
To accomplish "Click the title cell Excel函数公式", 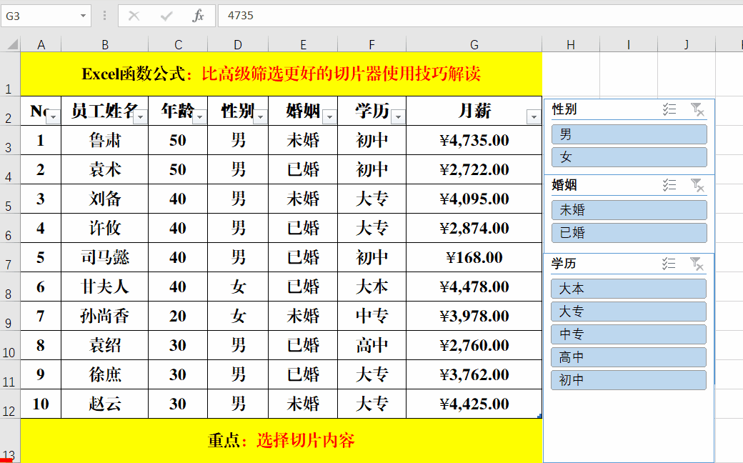I will [281, 74].
